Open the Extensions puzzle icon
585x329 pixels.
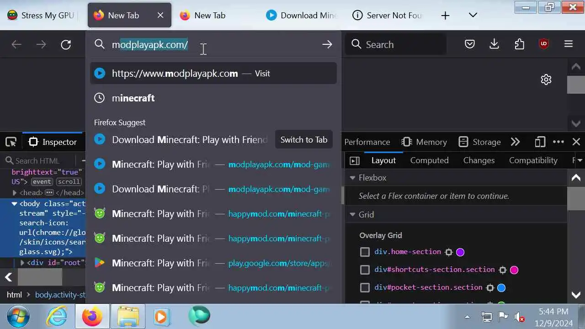click(520, 44)
